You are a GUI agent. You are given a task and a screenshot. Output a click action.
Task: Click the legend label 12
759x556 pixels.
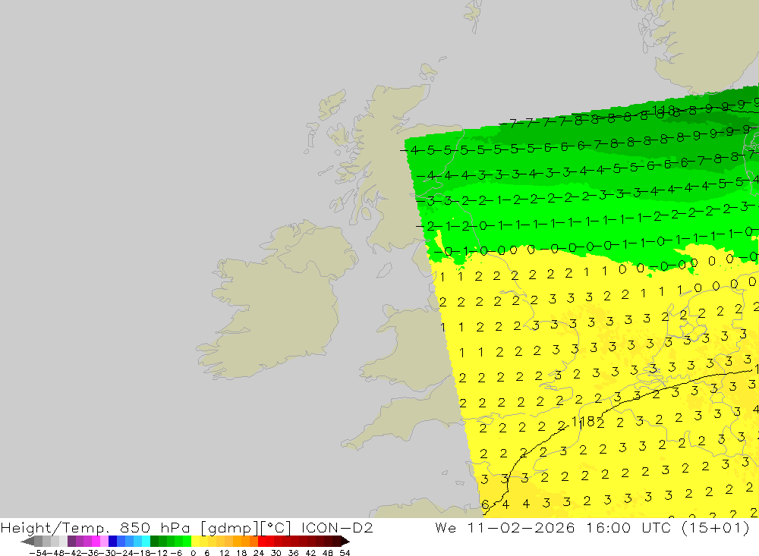click(x=224, y=553)
